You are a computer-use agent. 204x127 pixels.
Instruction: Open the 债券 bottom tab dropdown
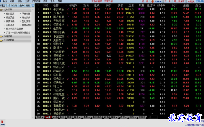tap(87, 117)
